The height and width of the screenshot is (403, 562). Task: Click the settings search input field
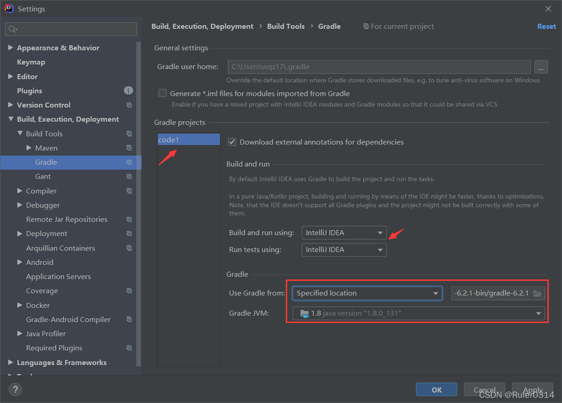coord(71,29)
